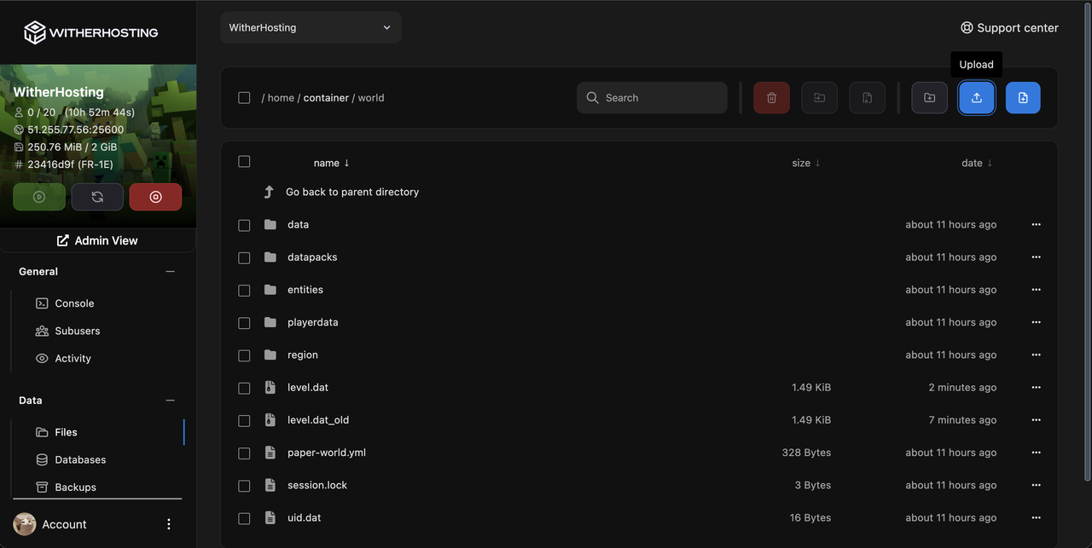This screenshot has height=548, width=1092.
Task: Open the WitherHosting server selector dropdown
Action: (x=311, y=28)
